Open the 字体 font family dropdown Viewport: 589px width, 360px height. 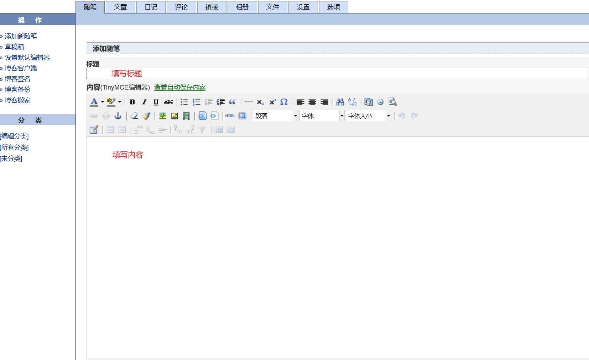pos(322,116)
